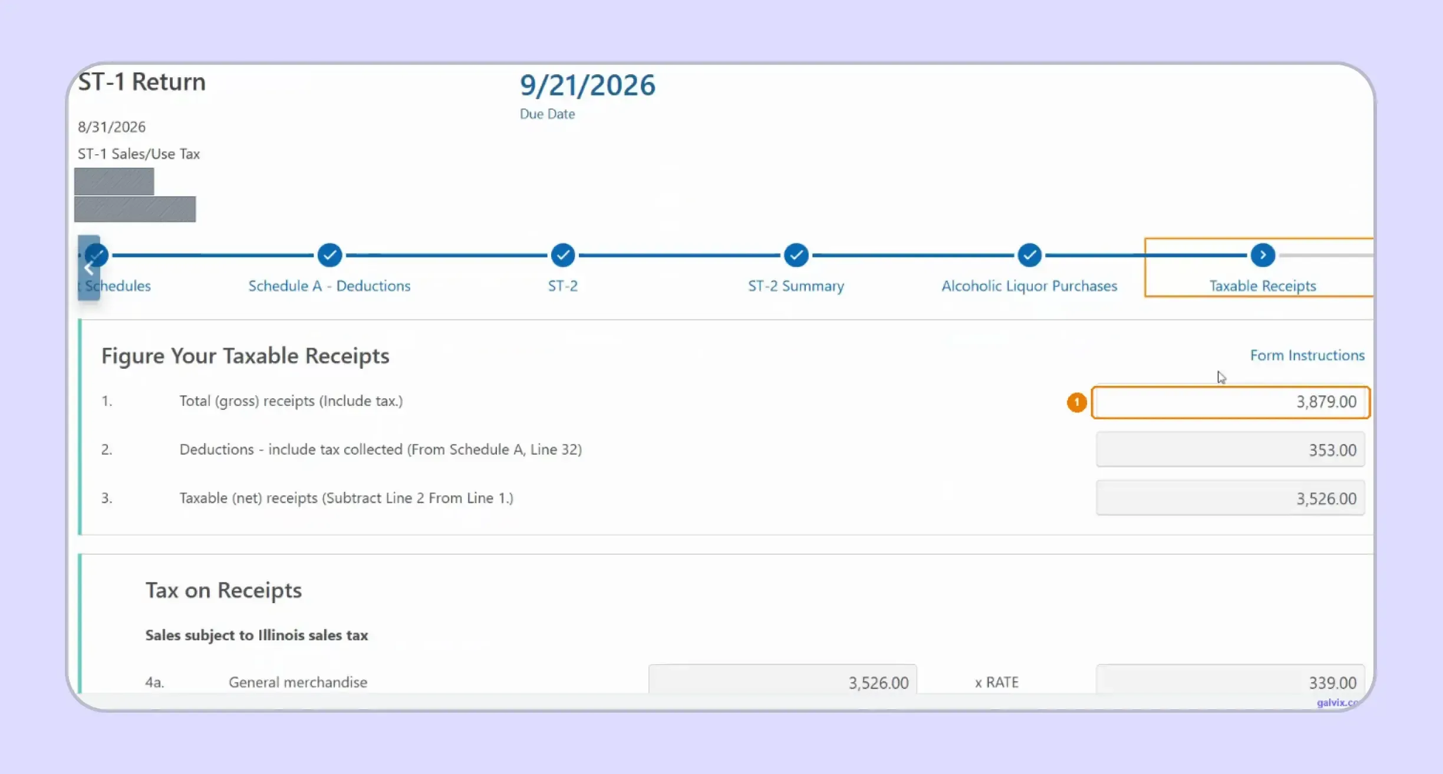Select the Taxable Receipts step label

click(1263, 286)
